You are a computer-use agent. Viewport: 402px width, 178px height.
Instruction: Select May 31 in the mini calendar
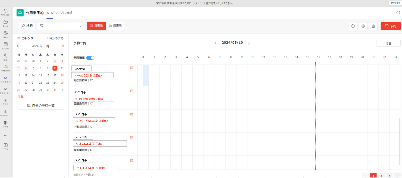[55, 90]
